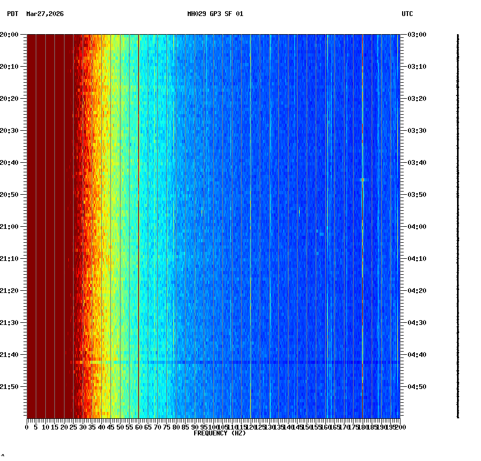Screen dimensions: 481x461
Task: Select the date label Mar27,2026
Action: point(45,15)
